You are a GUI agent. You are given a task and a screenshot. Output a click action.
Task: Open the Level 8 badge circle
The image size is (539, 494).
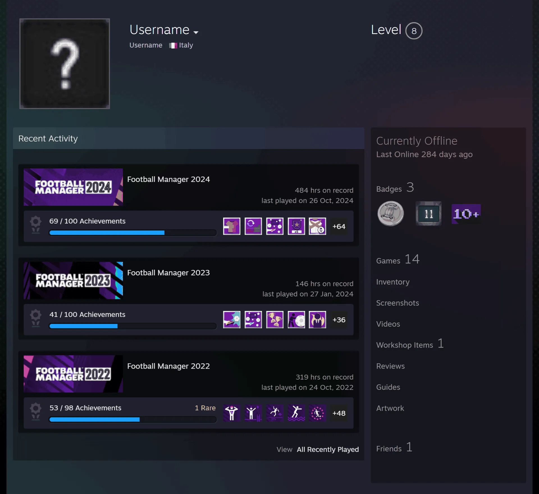[x=414, y=31]
